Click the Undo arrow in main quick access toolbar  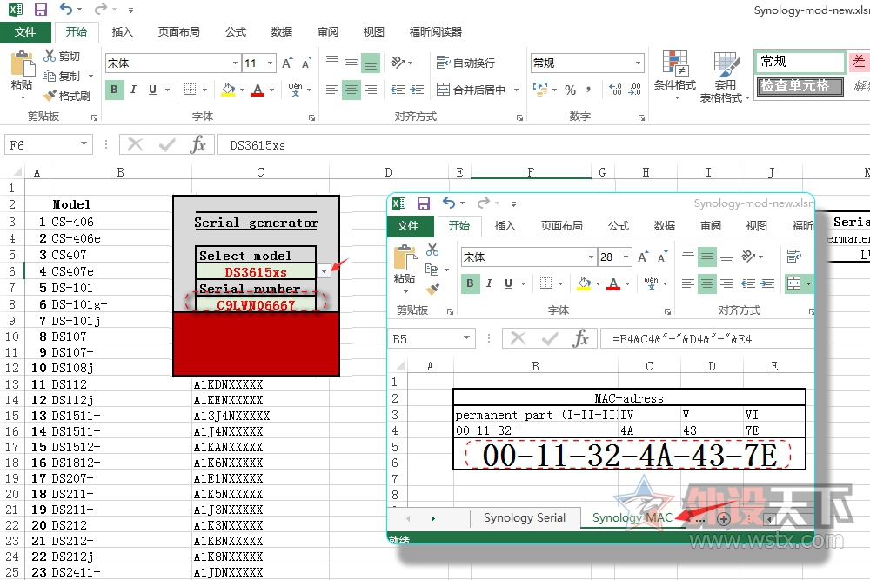point(65,9)
